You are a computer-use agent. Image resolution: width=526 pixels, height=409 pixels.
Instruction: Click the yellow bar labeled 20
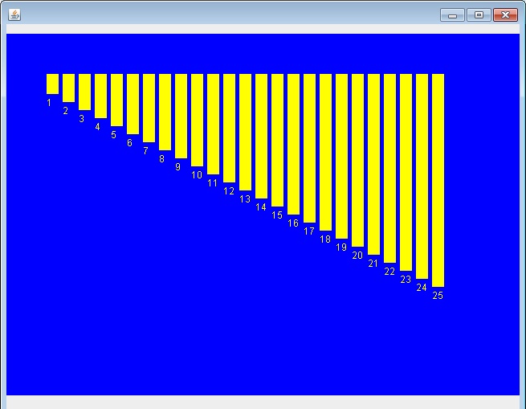point(357,160)
